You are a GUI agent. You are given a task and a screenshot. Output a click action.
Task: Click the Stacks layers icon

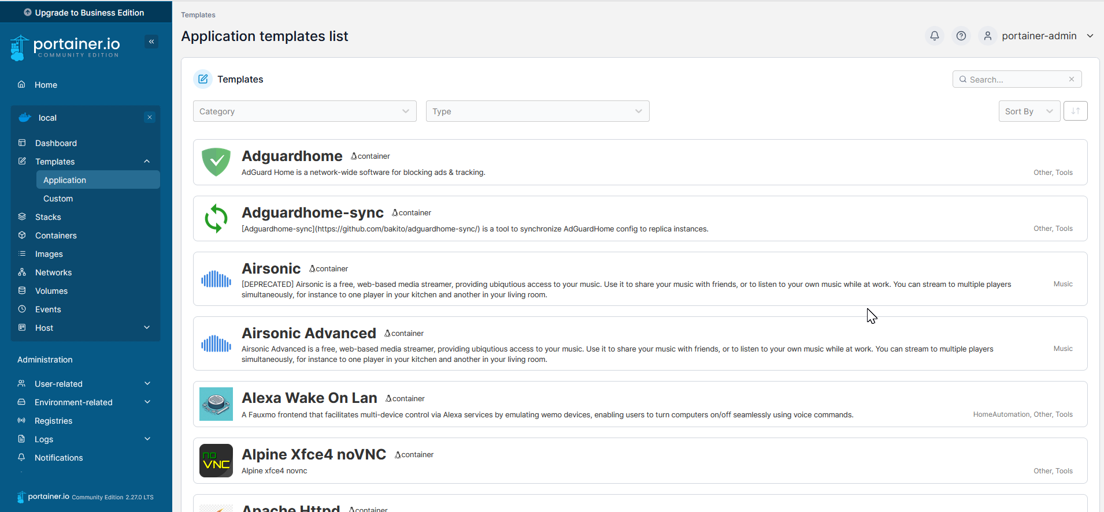pyautogui.click(x=22, y=216)
